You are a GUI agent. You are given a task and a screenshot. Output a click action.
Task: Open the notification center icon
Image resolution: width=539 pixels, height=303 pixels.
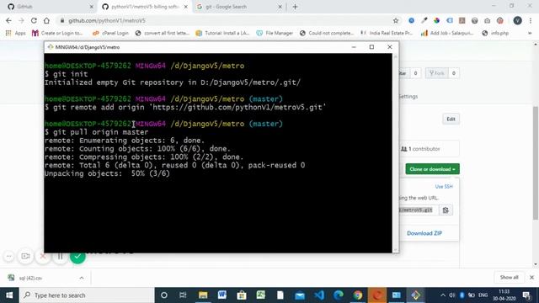[526, 295]
